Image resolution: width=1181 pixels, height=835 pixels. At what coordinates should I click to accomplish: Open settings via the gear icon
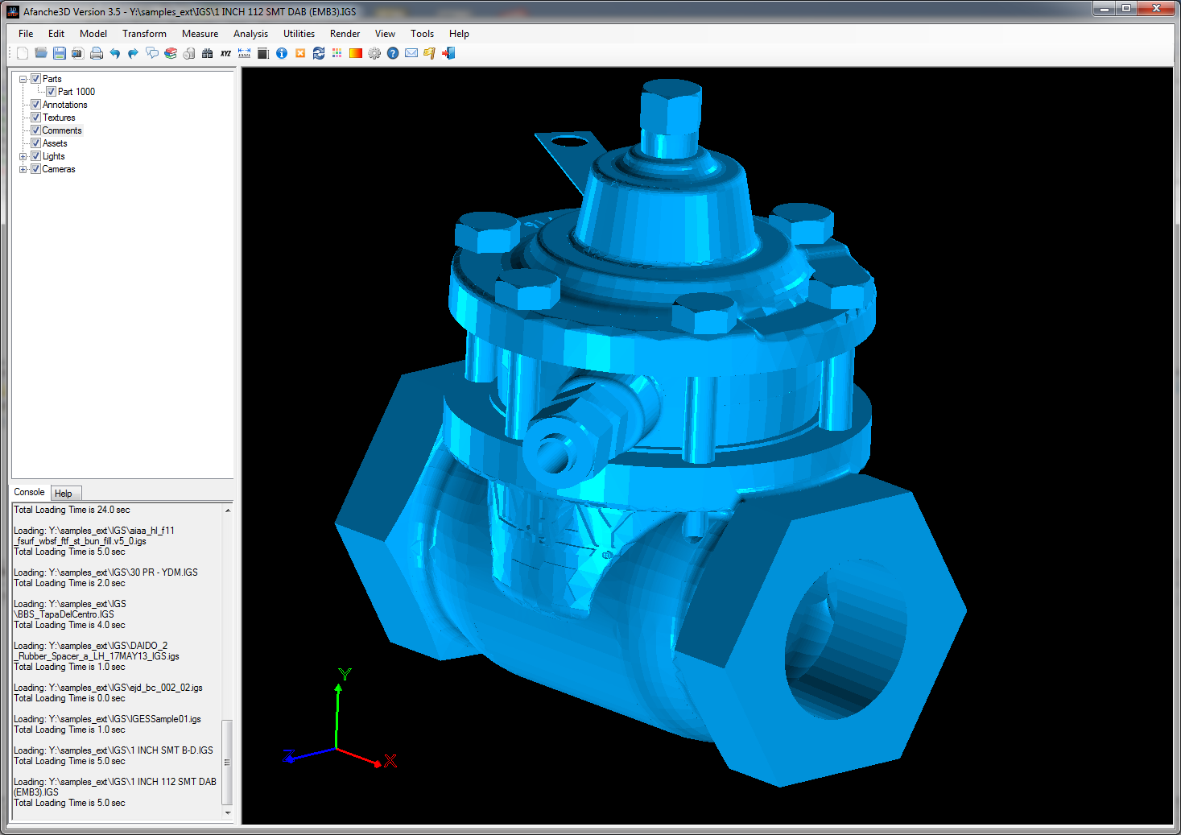click(x=374, y=53)
